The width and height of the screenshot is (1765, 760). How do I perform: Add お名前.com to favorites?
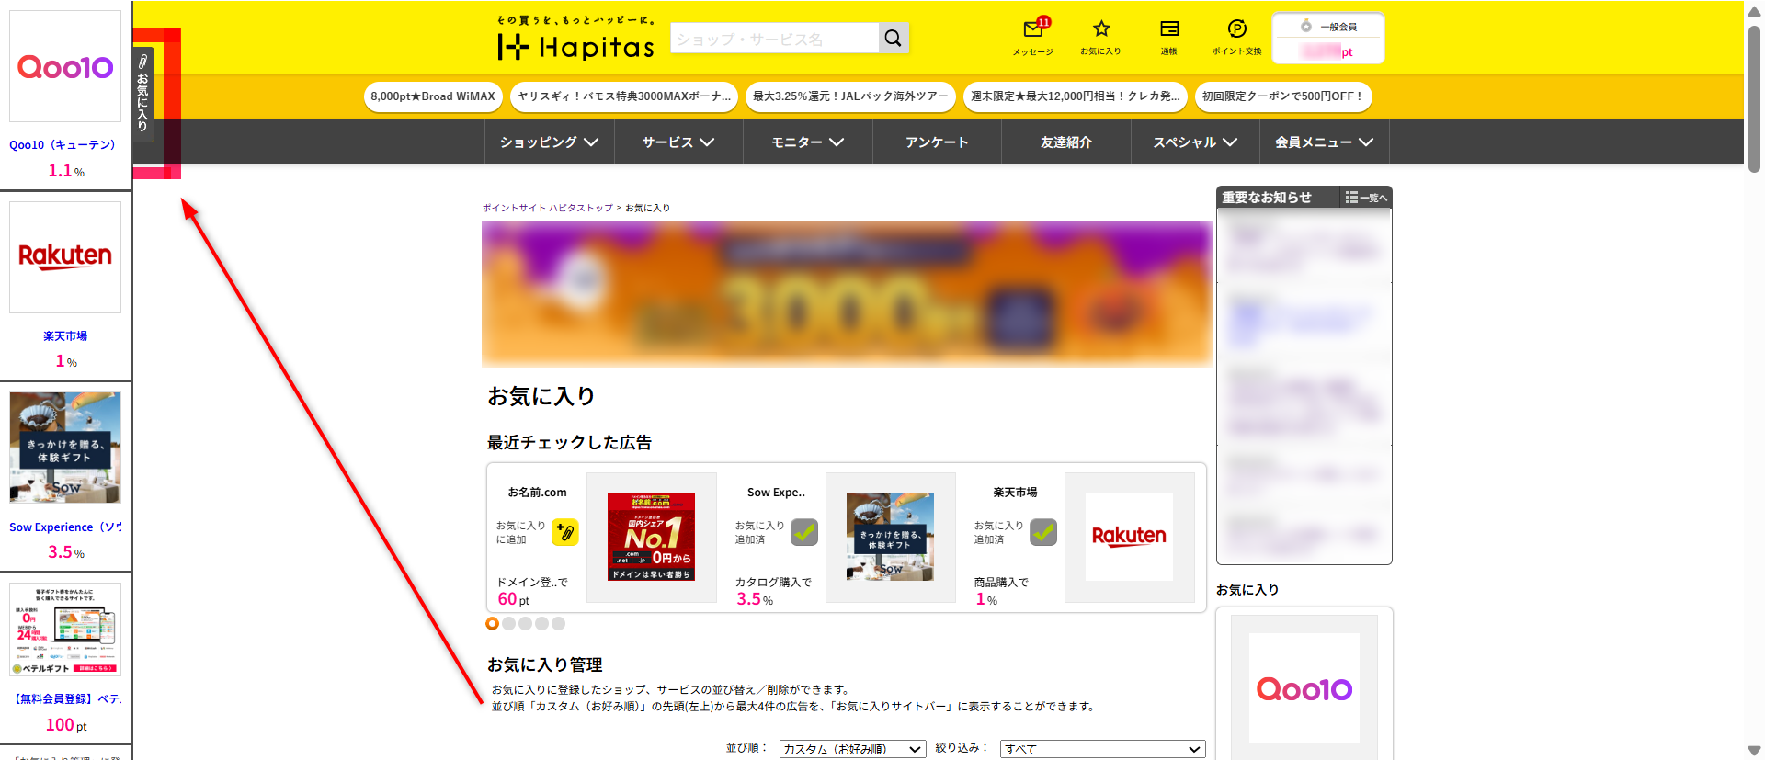tap(565, 532)
